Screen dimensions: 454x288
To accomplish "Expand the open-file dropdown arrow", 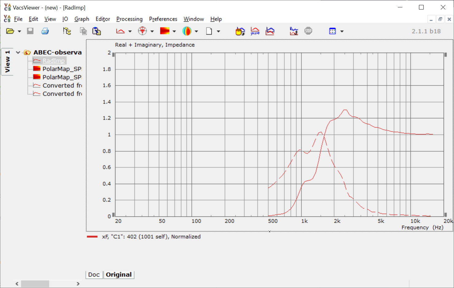I will [x=19, y=31].
